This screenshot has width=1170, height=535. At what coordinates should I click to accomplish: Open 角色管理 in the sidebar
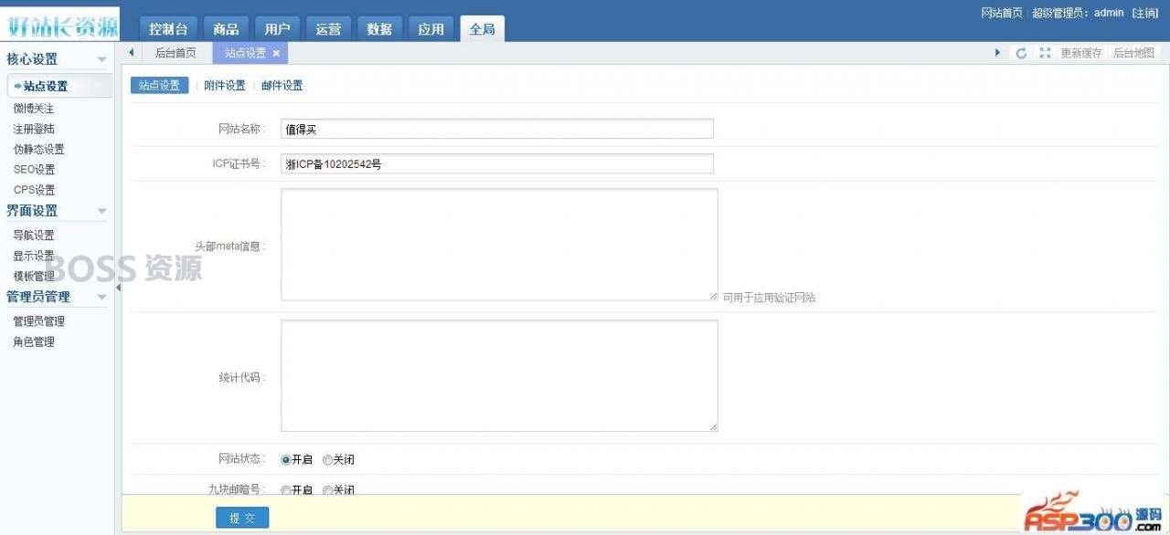[34, 341]
